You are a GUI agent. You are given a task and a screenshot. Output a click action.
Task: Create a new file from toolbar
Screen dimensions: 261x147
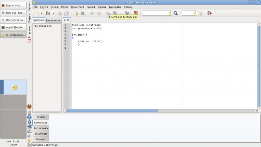point(36,13)
